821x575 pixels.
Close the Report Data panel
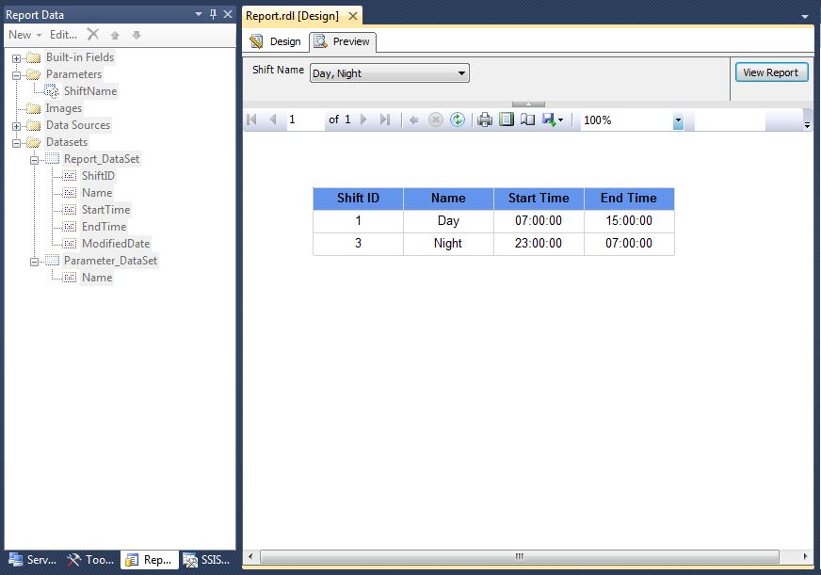(228, 14)
